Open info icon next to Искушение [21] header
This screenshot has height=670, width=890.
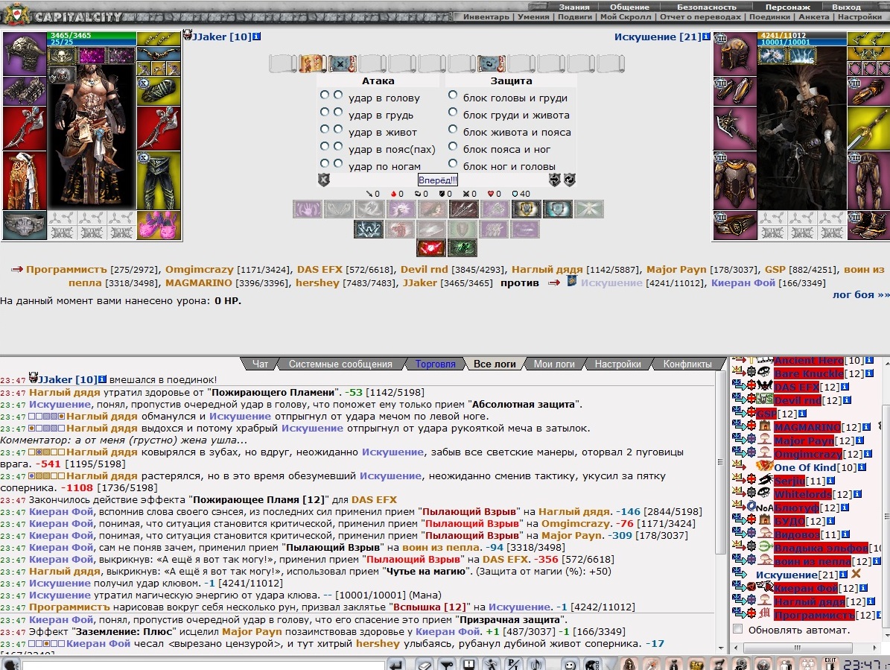tap(706, 37)
